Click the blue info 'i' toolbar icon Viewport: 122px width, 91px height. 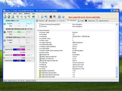[63, 17]
